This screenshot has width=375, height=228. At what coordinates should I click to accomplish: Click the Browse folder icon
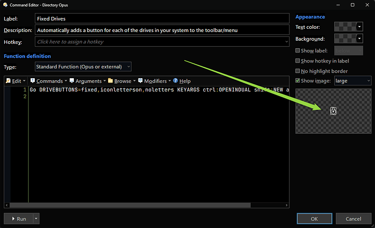[110, 81]
